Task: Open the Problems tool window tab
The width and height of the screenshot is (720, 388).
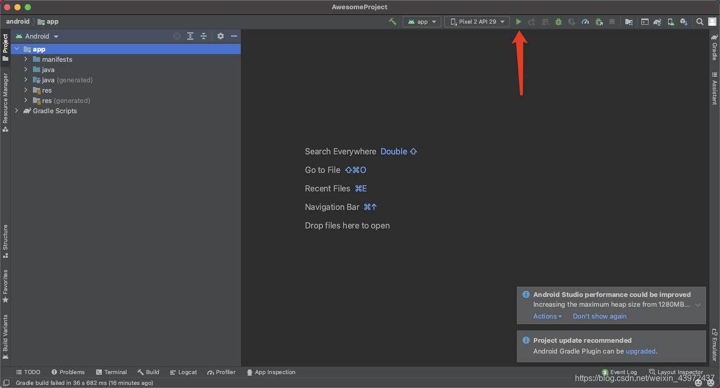Action: pyautogui.click(x=68, y=372)
